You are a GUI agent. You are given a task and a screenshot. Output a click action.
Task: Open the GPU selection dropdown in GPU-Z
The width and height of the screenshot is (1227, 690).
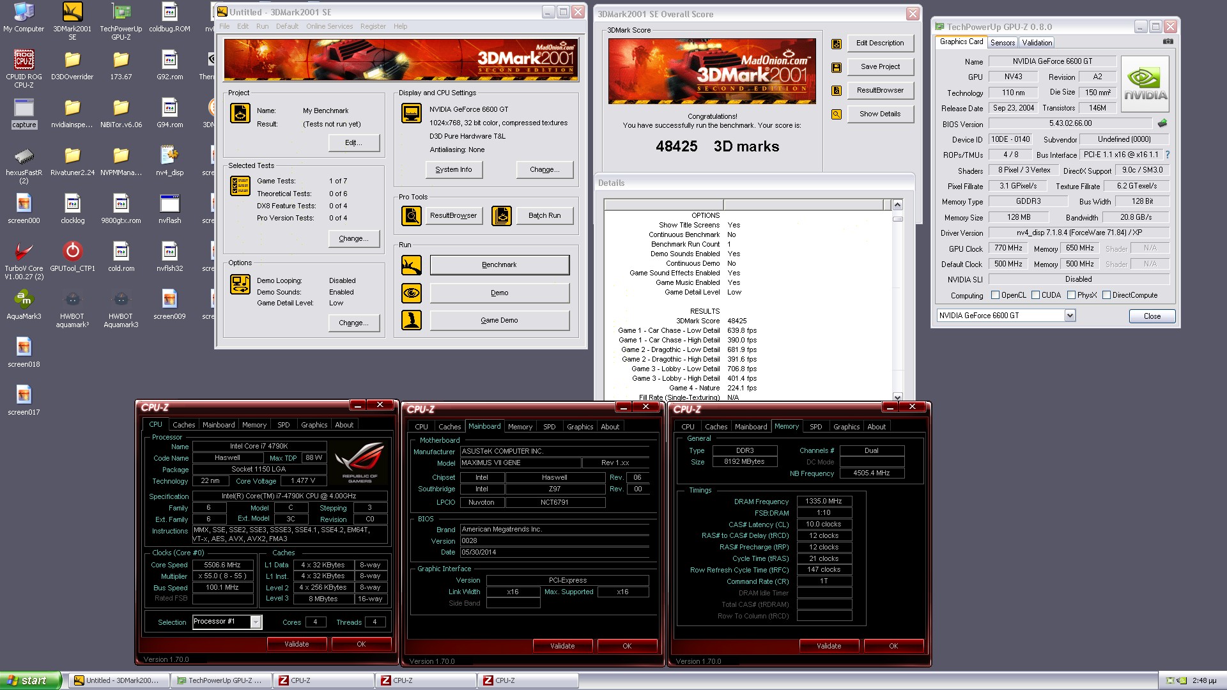(x=1070, y=316)
